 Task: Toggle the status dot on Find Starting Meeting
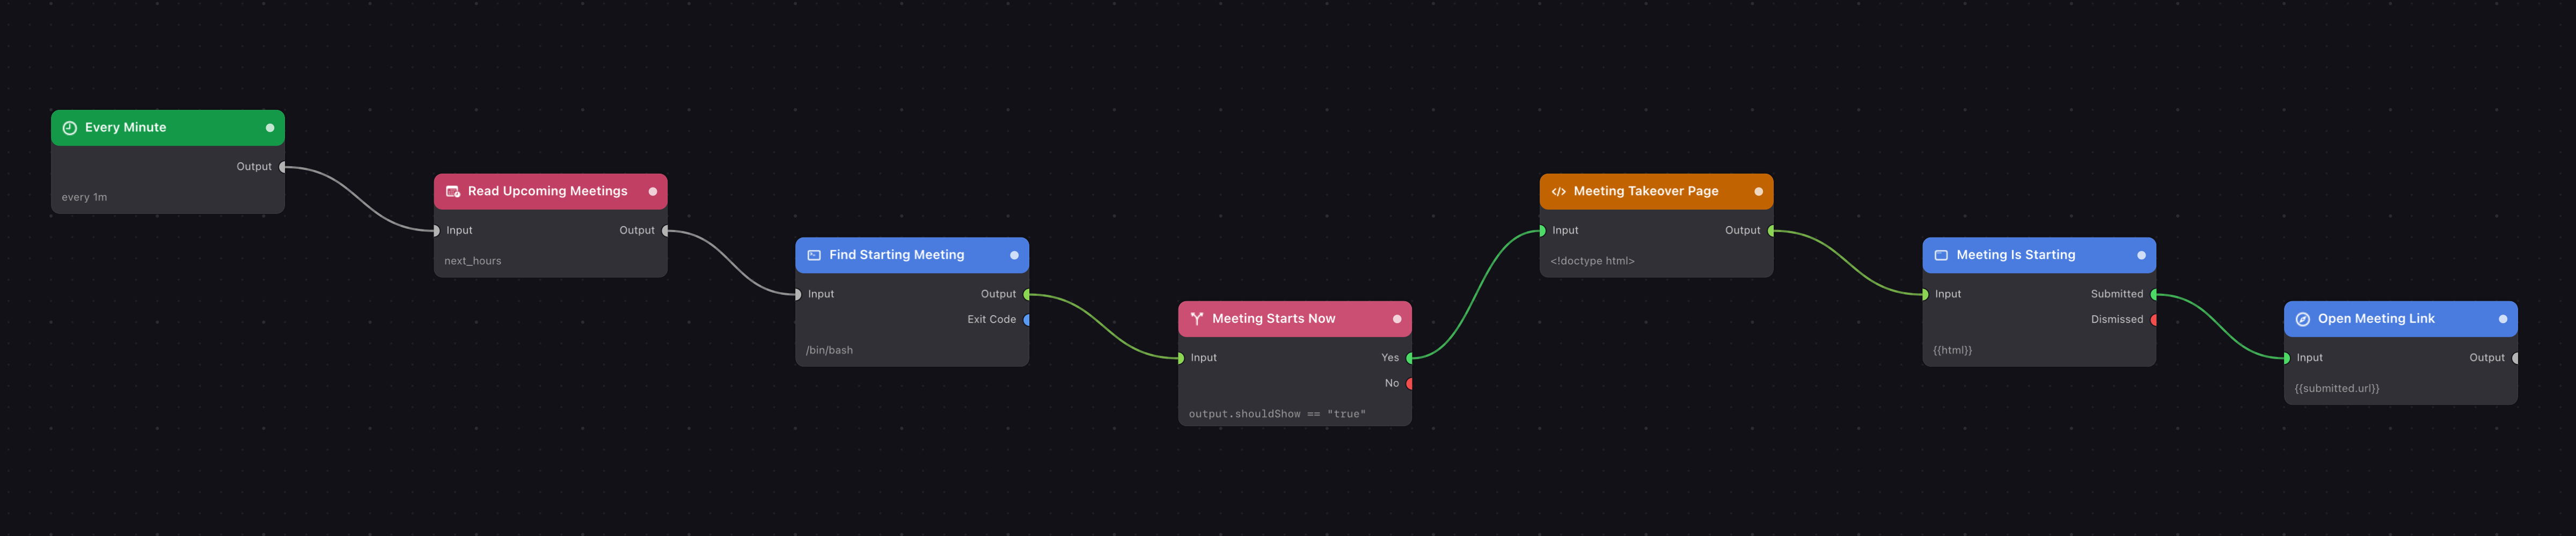click(x=1014, y=256)
